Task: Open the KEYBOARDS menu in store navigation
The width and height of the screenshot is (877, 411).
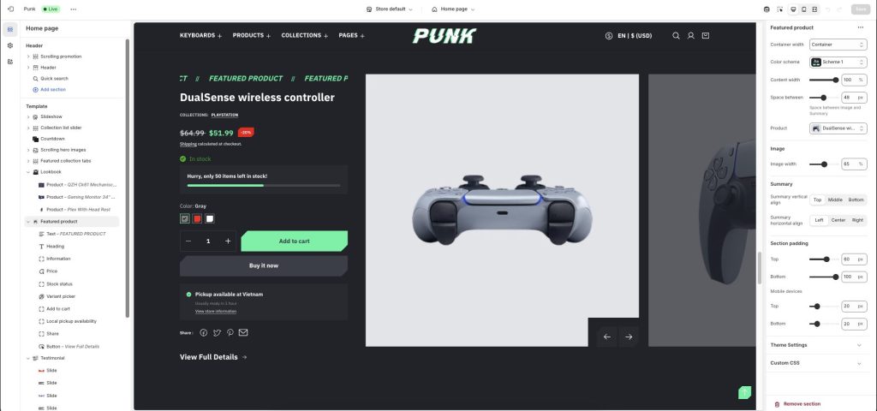Action: coord(200,35)
